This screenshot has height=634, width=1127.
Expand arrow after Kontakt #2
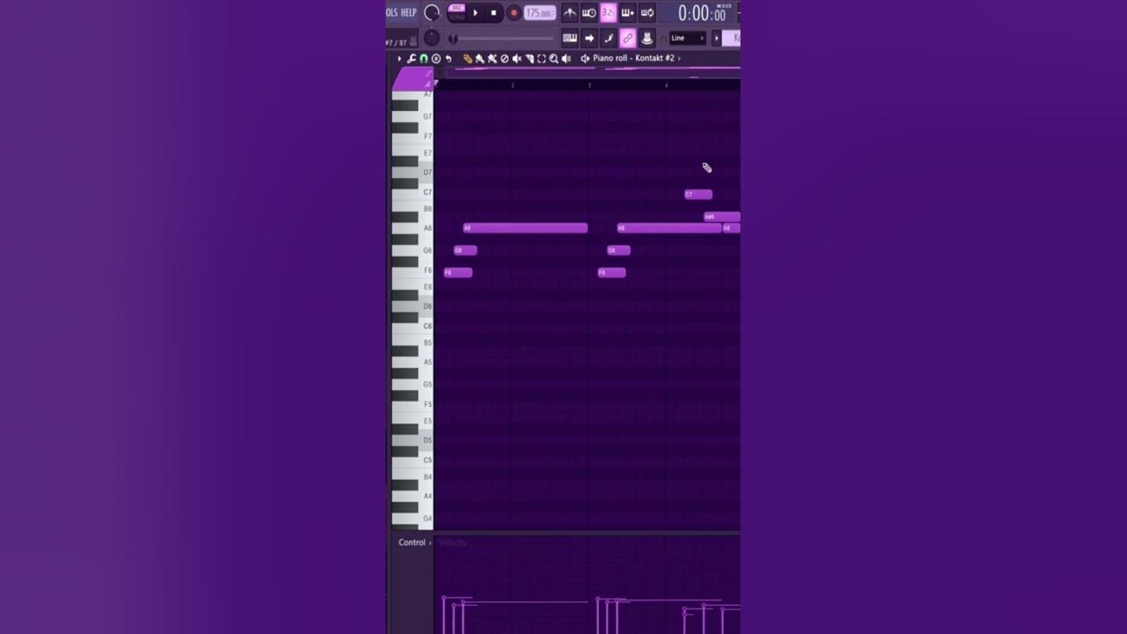679,58
